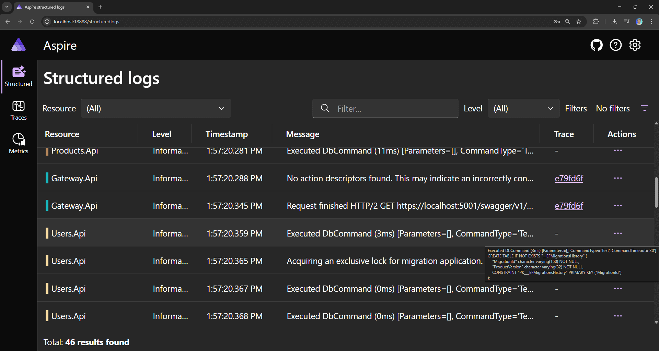
Task: Select the Aspire structured logs browser tab
Action: pyautogui.click(x=48, y=7)
